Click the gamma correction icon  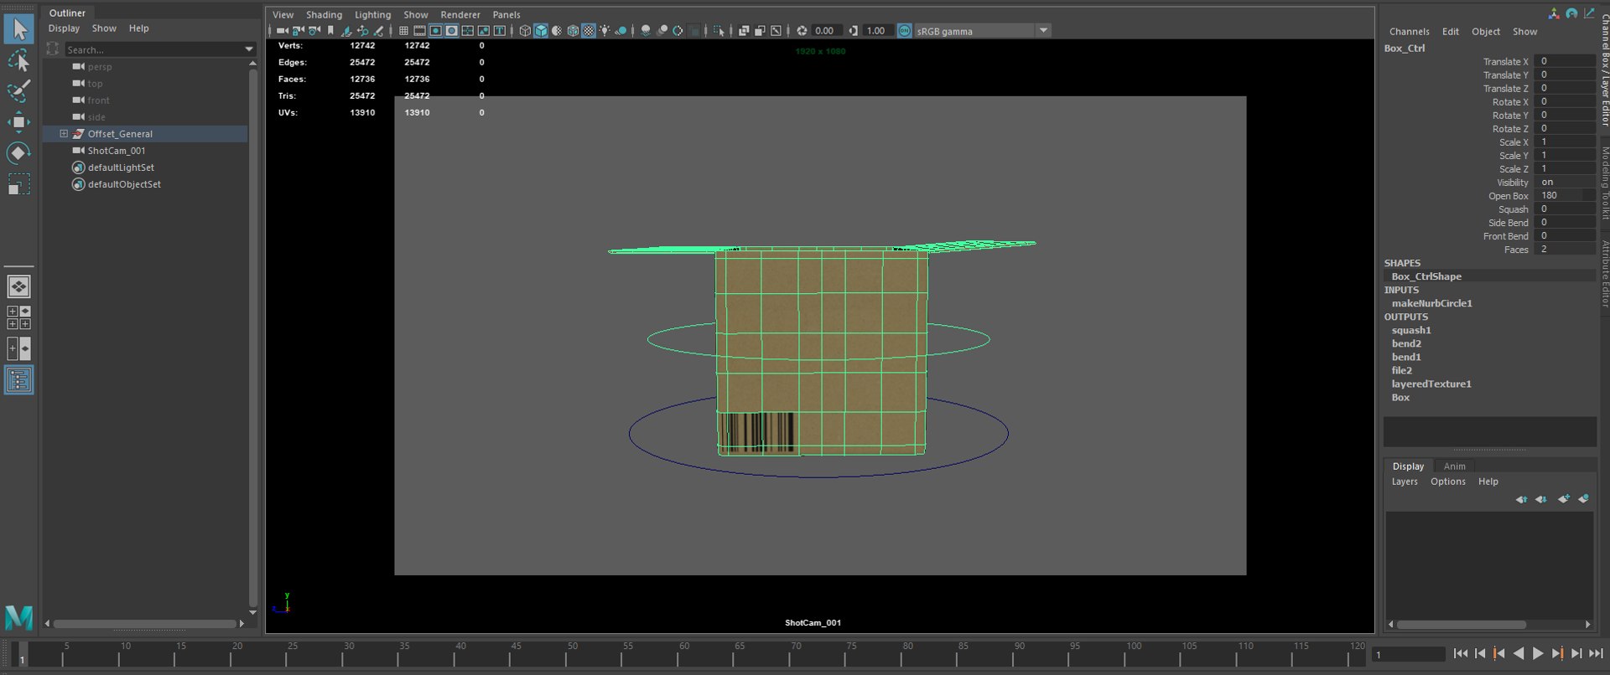click(x=853, y=31)
